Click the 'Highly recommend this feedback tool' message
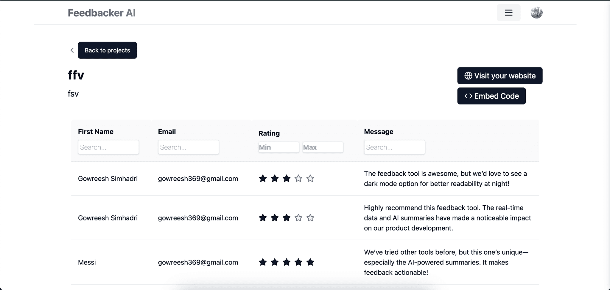The height and width of the screenshot is (290, 610). tap(447, 218)
